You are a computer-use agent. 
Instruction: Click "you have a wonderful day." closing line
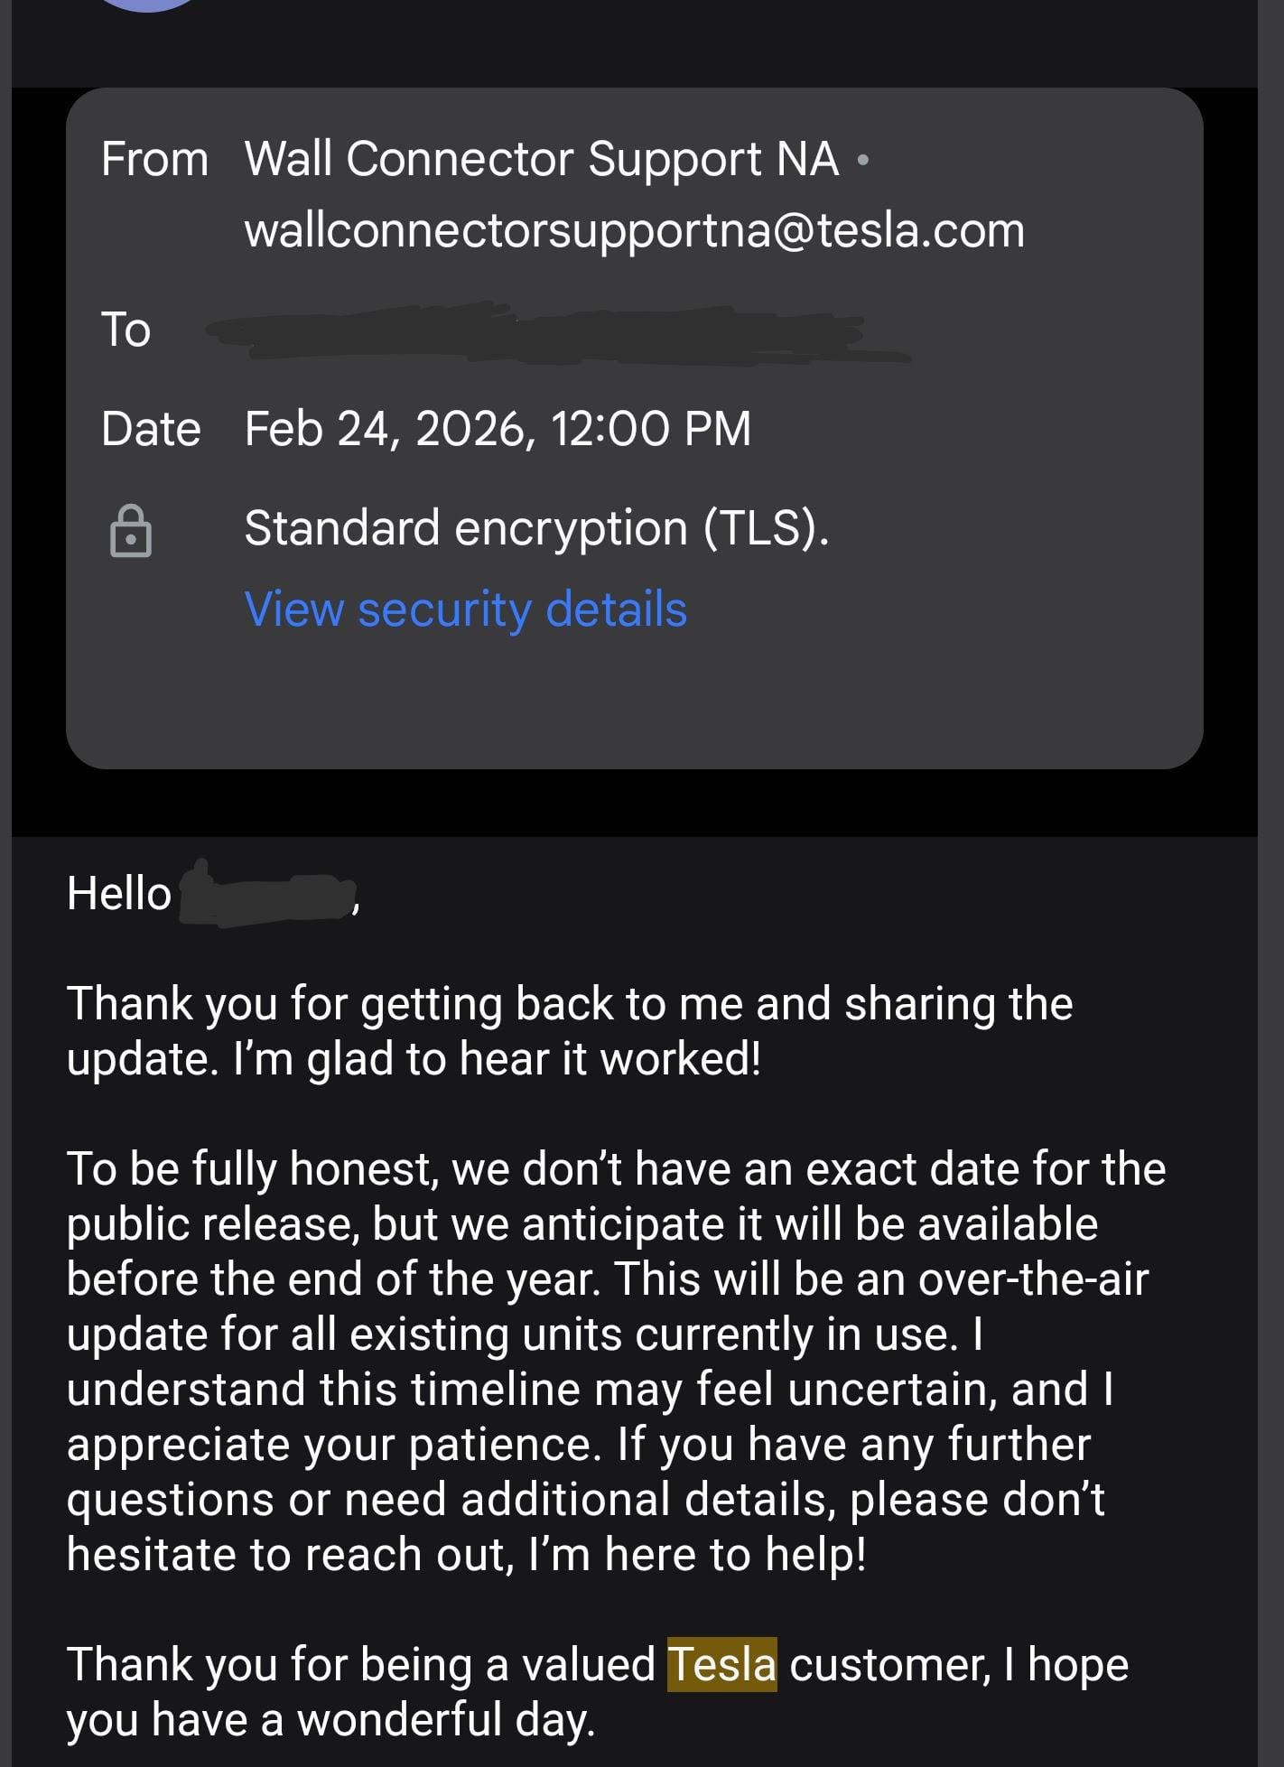click(330, 1718)
